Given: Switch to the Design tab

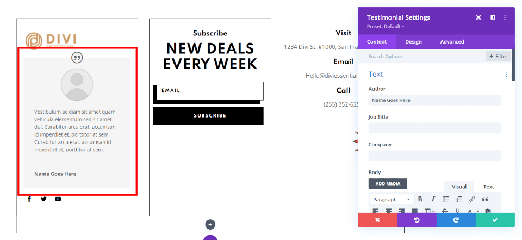Looking at the screenshot, I should pyautogui.click(x=413, y=42).
